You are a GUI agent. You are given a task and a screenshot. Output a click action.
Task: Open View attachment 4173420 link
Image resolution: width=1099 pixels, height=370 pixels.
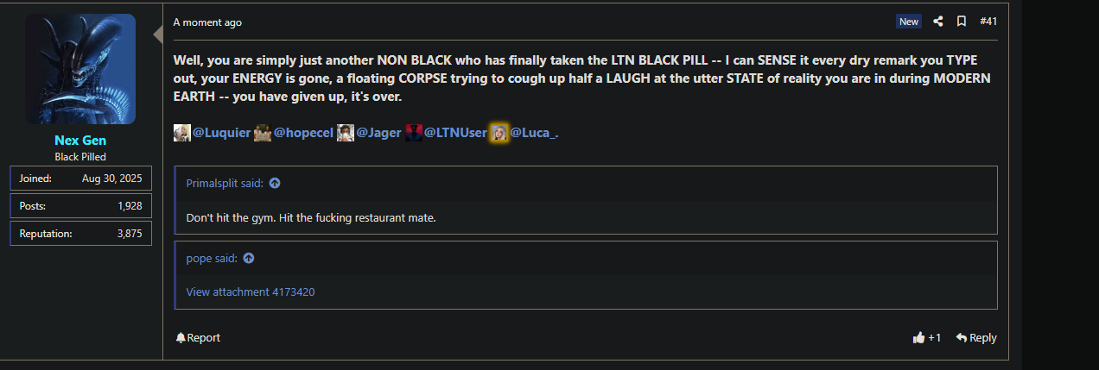pos(251,292)
